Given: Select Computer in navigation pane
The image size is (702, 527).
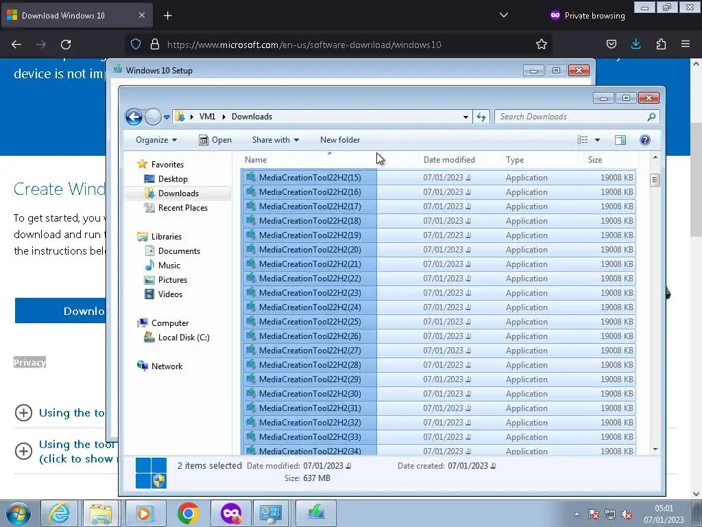Looking at the screenshot, I should coord(170,323).
